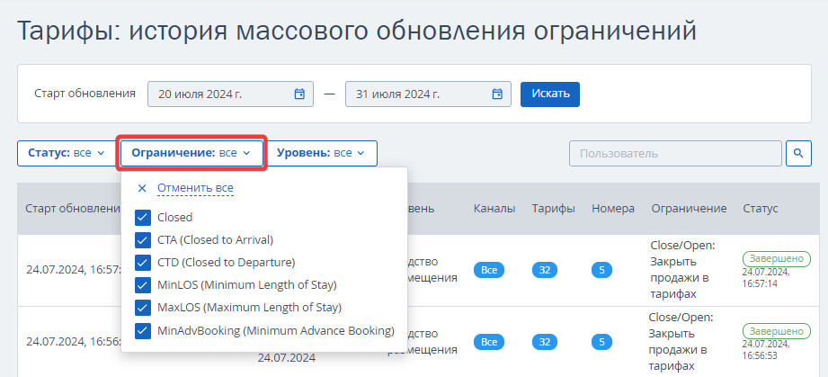Click the Завершено status badge in first row
Image resolution: width=828 pixels, height=377 pixels.
point(771,256)
